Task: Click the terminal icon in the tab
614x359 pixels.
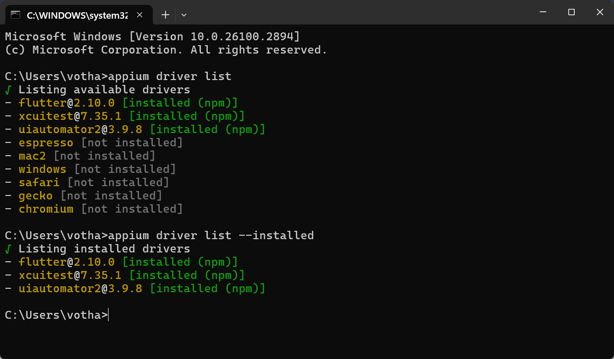Action: pos(16,15)
